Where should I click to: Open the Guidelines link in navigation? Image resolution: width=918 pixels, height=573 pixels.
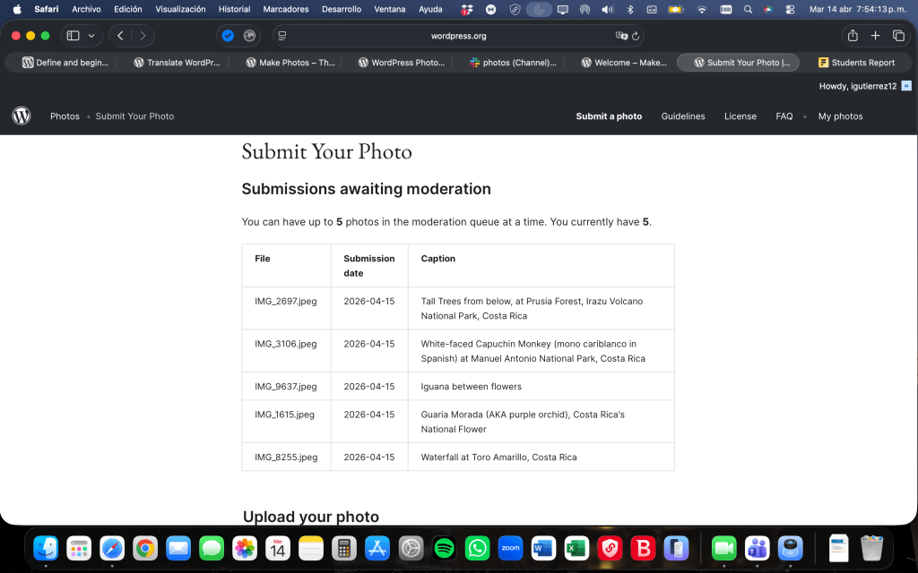pyautogui.click(x=682, y=116)
